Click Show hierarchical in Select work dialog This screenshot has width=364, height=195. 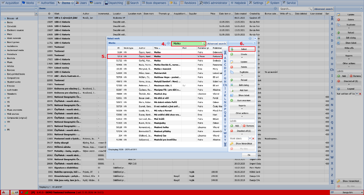(x=242, y=143)
